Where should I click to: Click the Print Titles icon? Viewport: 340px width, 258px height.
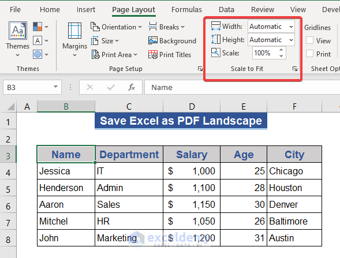(x=153, y=54)
